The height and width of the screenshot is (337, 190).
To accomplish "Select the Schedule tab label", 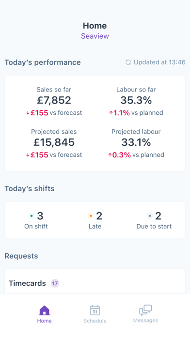I will point(95,321).
